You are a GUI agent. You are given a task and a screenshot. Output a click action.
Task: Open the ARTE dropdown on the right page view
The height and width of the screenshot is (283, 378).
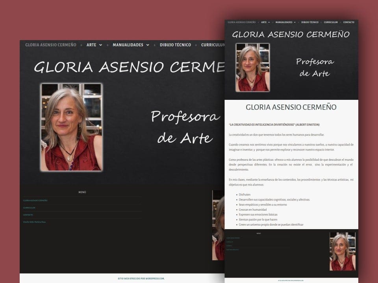265,22
